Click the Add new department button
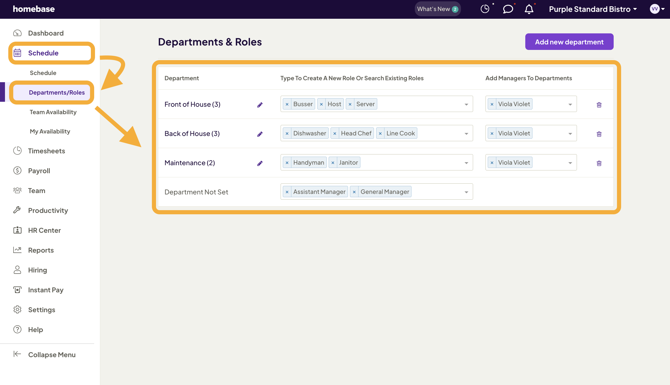Screen dimensions: 670x385 [569, 41]
